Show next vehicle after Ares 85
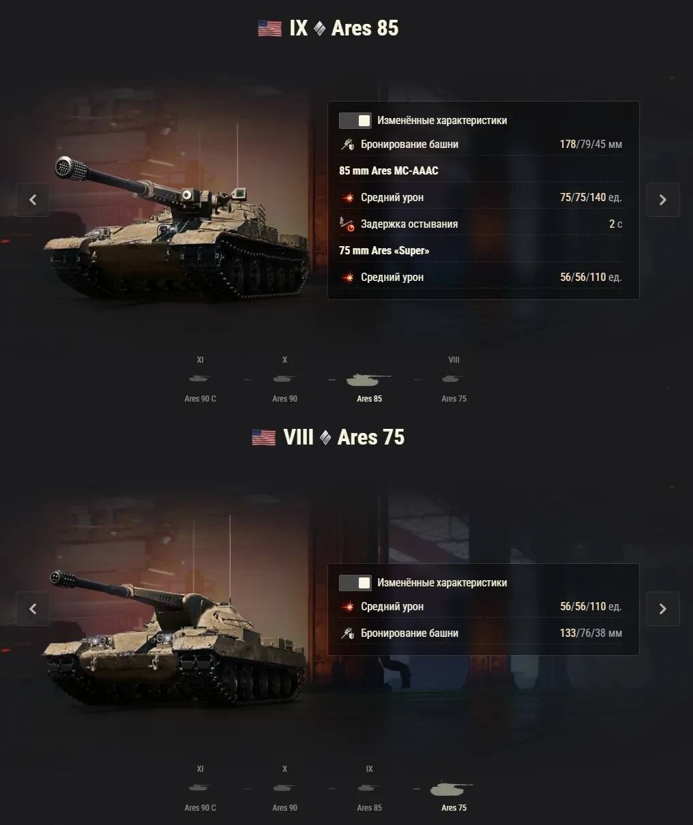 coord(662,200)
